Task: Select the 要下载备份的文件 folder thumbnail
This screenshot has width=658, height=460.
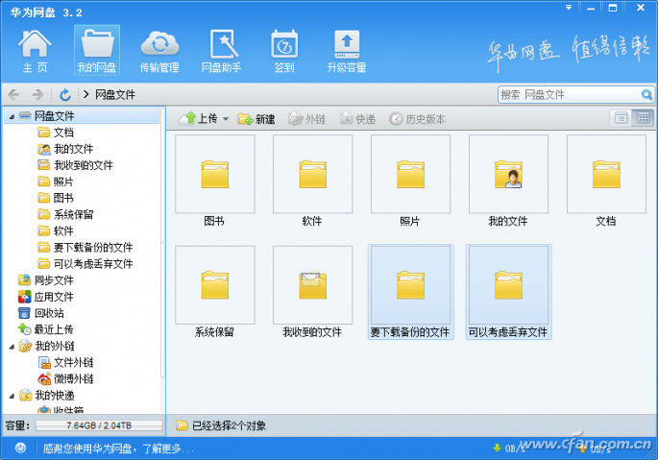Action: (410, 292)
